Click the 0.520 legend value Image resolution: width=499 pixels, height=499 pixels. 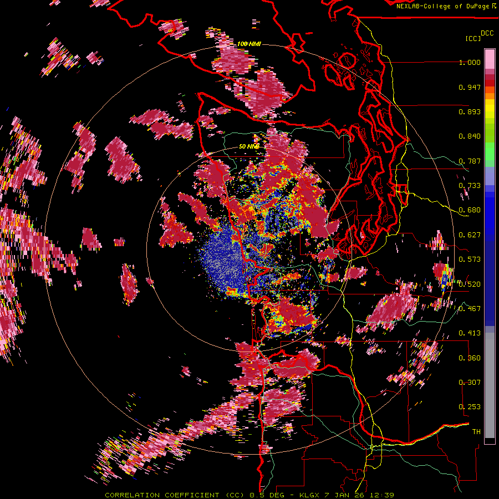470,284
